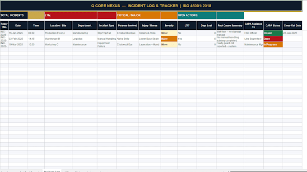
Task: Click the Incident Type column header
Action: (107, 25)
